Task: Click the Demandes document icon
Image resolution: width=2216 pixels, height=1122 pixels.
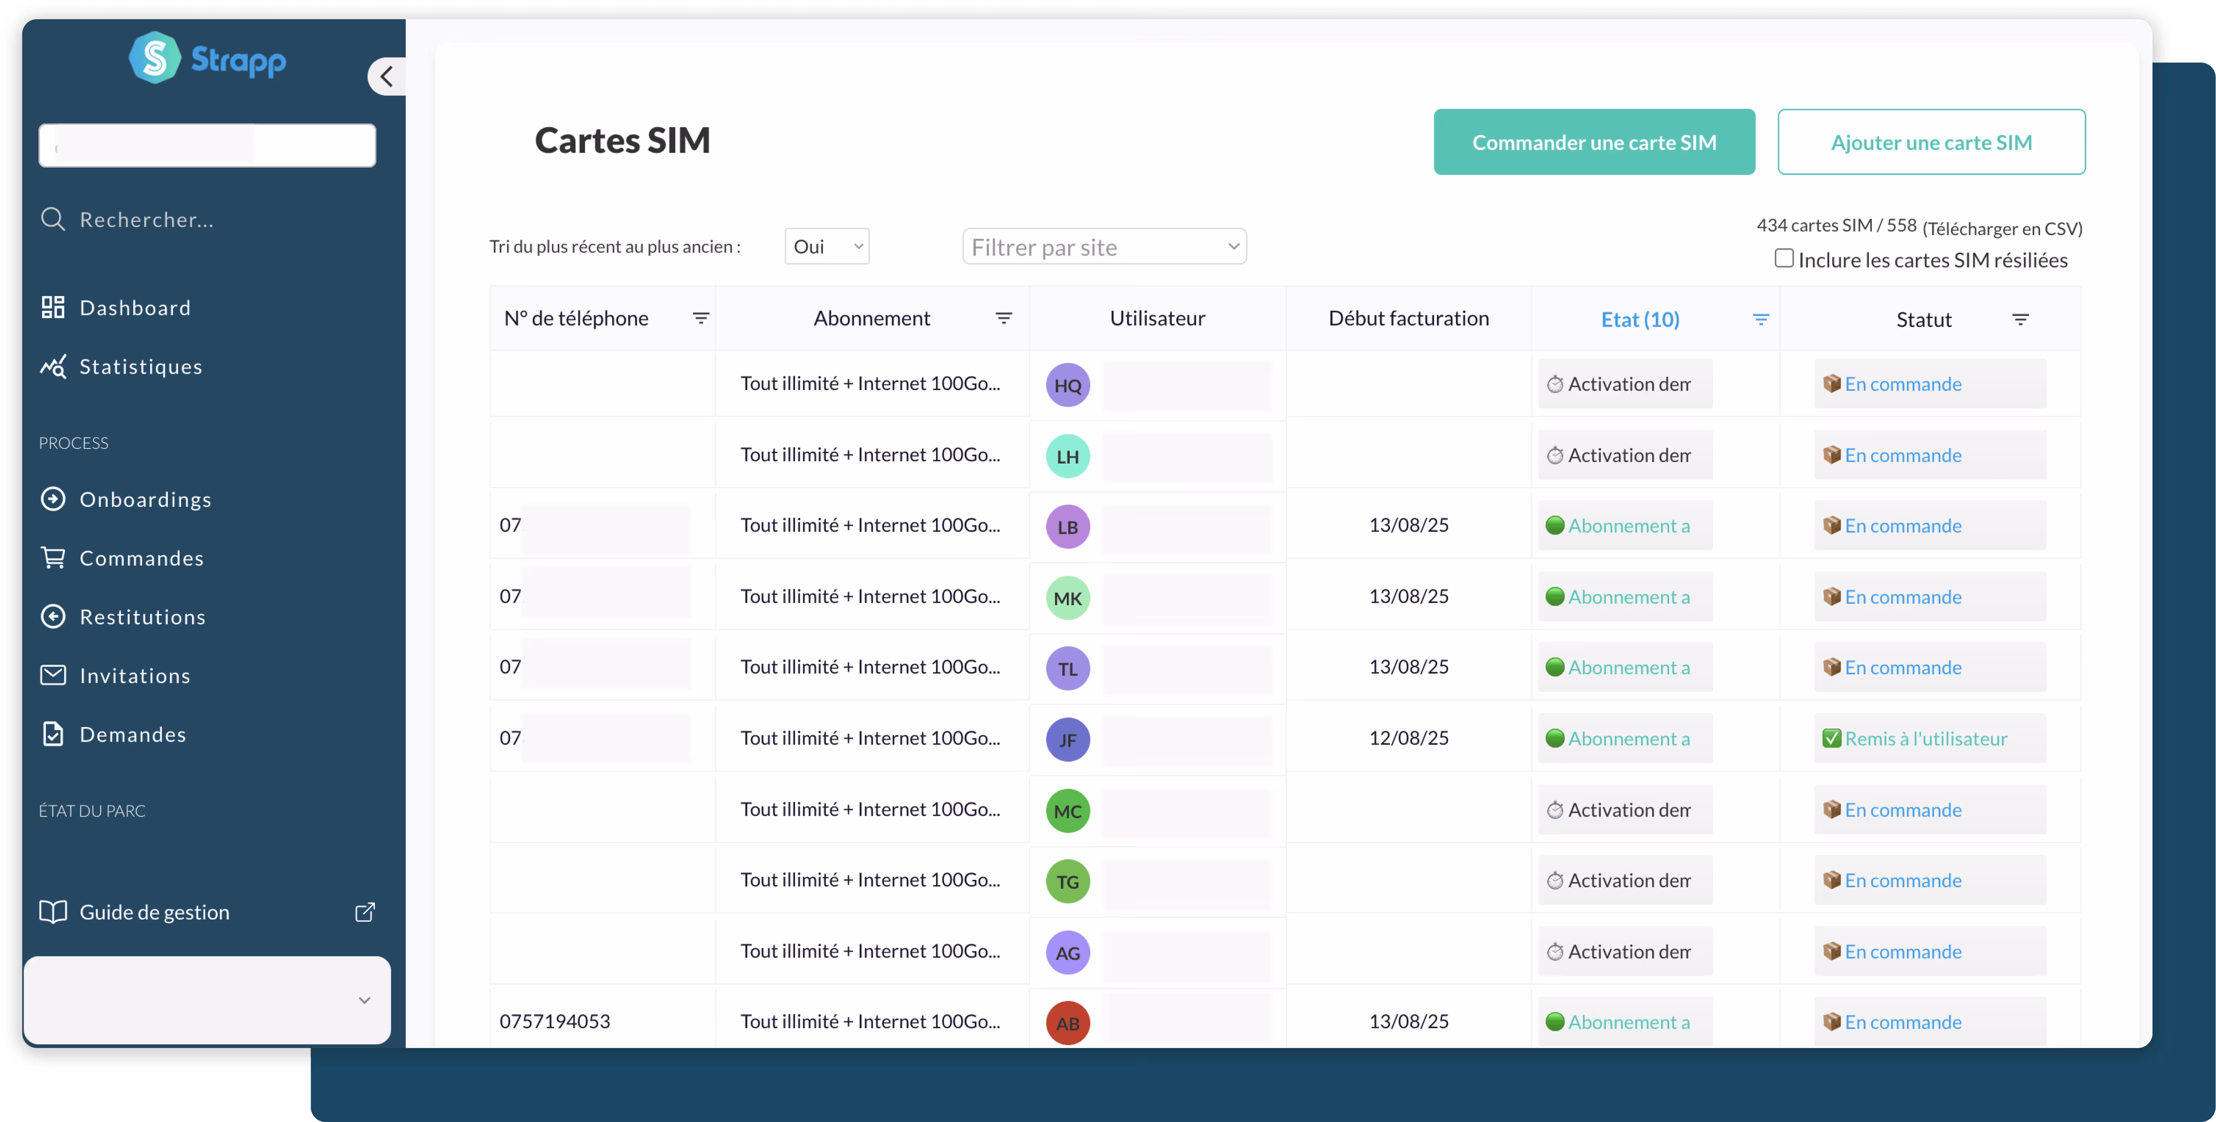Action: coord(53,733)
